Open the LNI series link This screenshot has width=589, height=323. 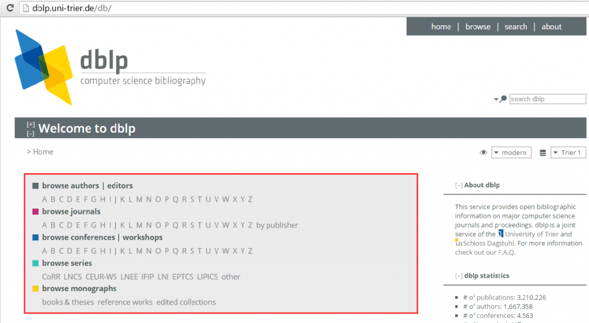pyautogui.click(x=163, y=277)
